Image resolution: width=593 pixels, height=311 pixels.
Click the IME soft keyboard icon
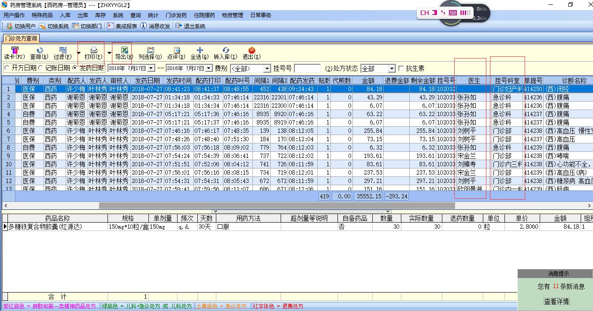[452, 13]
